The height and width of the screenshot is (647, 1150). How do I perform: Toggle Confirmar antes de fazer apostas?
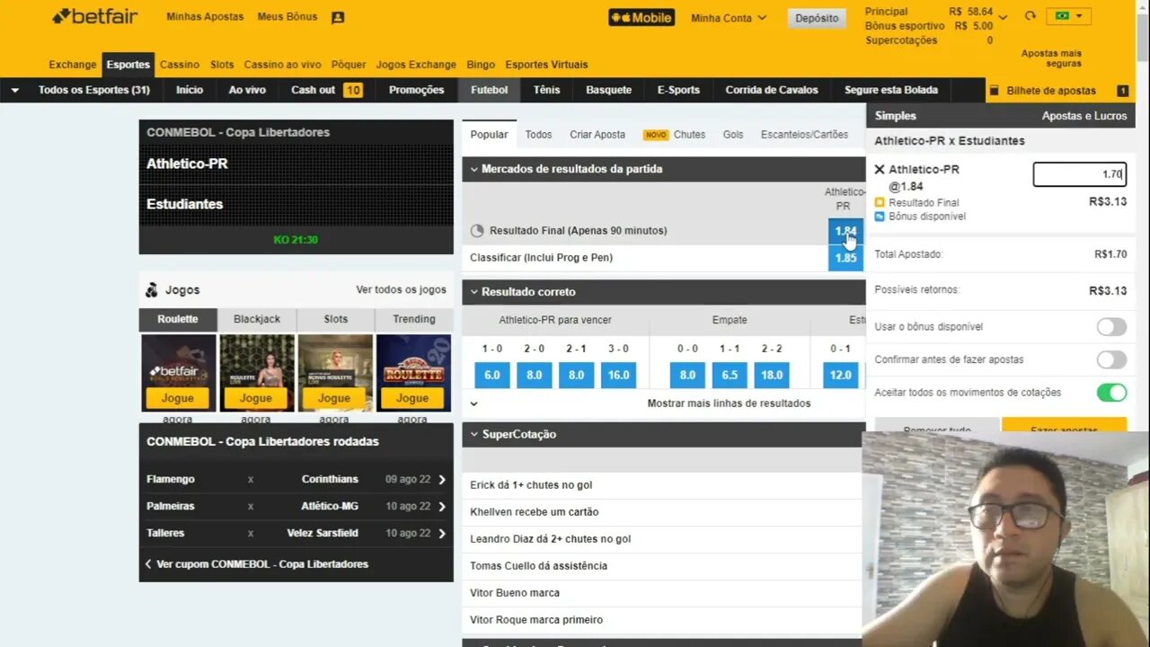pyautogui.click(x=1111, y=359)
